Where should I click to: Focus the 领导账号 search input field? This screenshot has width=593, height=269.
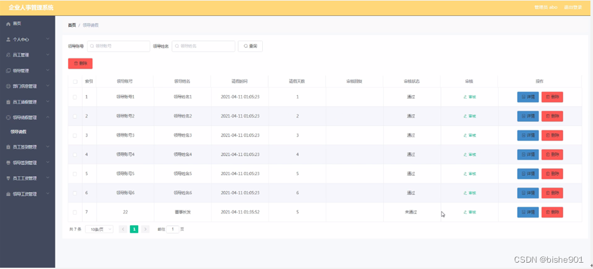(118, 46)
